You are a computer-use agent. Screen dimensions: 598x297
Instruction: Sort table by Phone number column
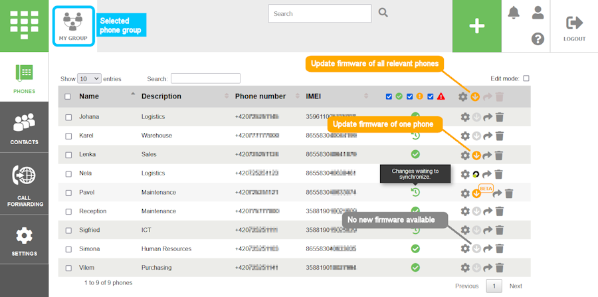pyautogui.click(x=260, y=96)
